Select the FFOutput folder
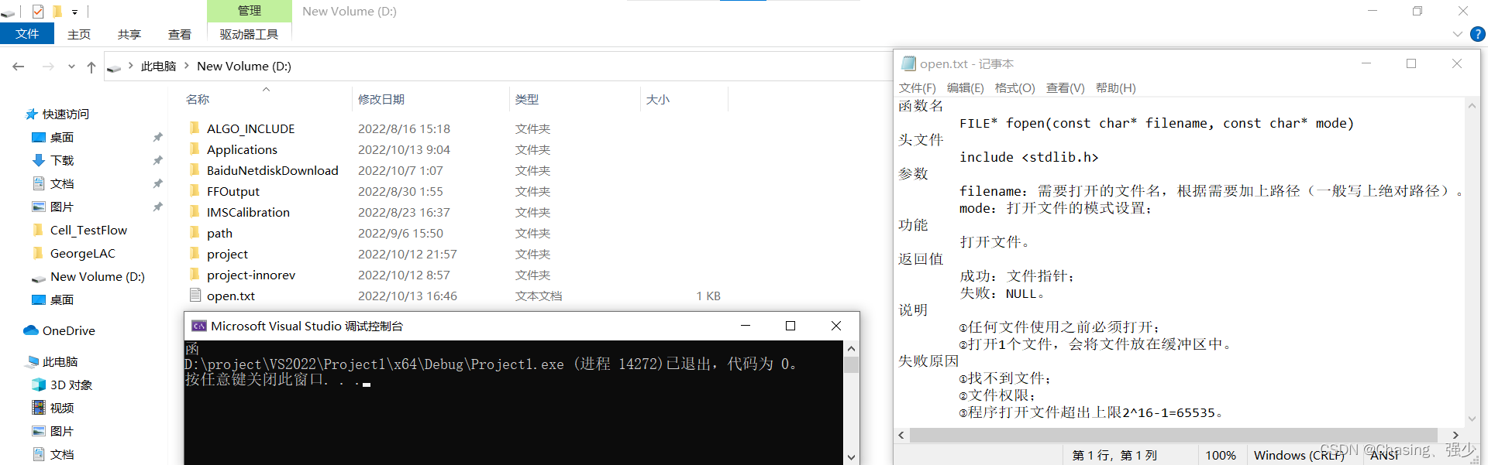 [x=232, y=191]
